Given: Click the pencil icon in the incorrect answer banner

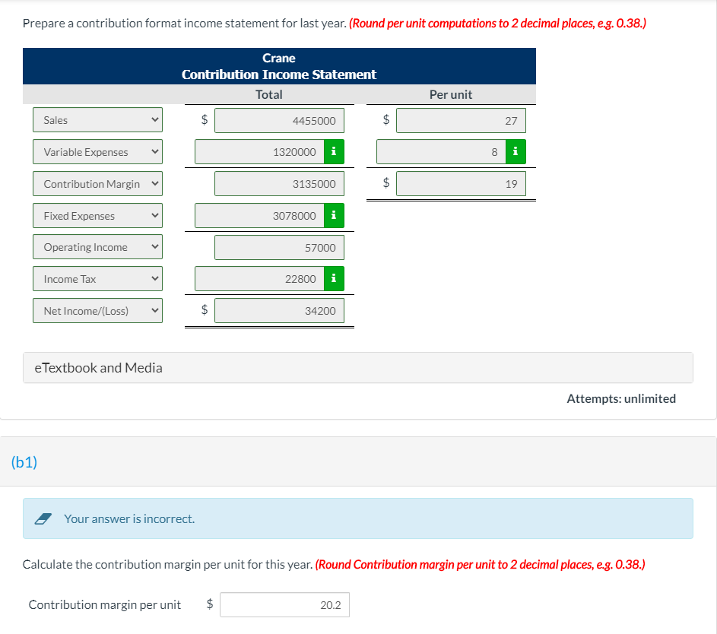Looking at the screenshot, I should pos(43,518).
